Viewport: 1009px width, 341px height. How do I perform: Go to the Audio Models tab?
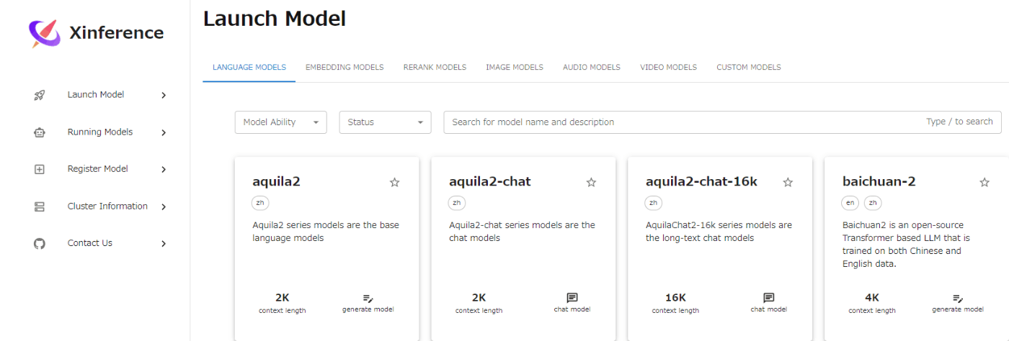(x=592, y=68)
